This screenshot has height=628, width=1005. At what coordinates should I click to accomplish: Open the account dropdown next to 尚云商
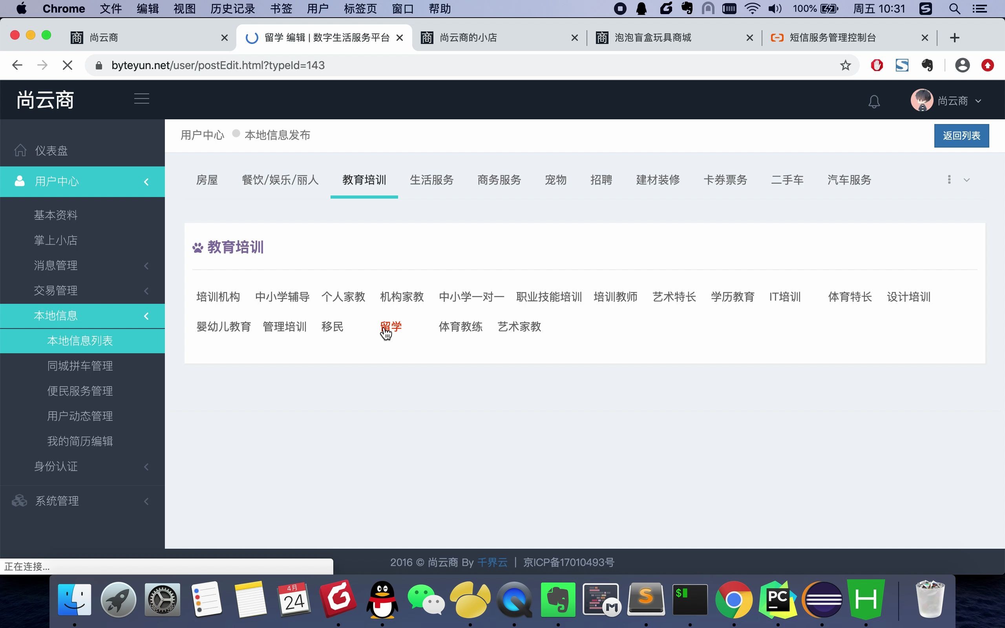tap(979, 100)
